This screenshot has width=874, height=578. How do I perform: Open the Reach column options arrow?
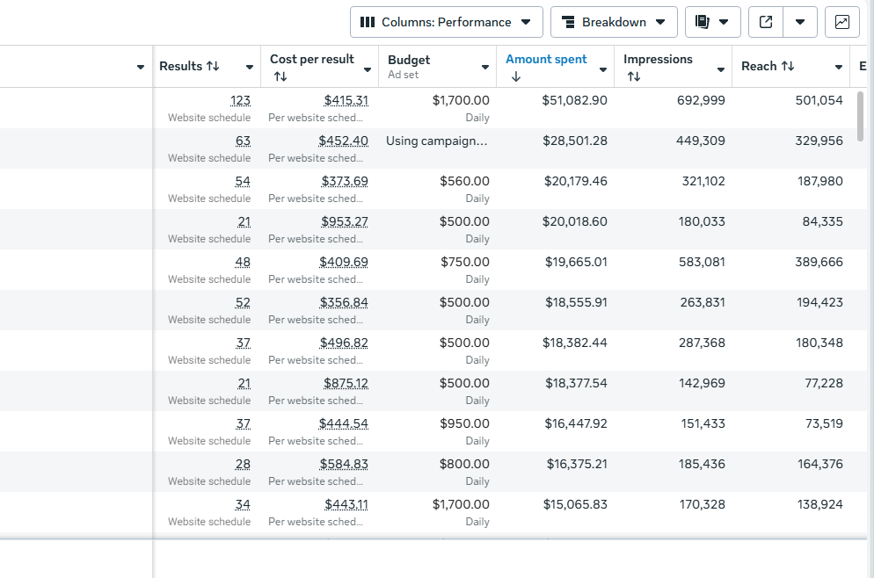click(x=839, y=68)
